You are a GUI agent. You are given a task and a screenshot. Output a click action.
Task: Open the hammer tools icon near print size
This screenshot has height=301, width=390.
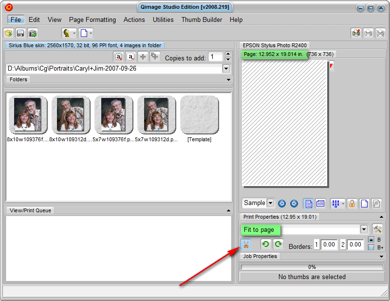coord(377,229)
